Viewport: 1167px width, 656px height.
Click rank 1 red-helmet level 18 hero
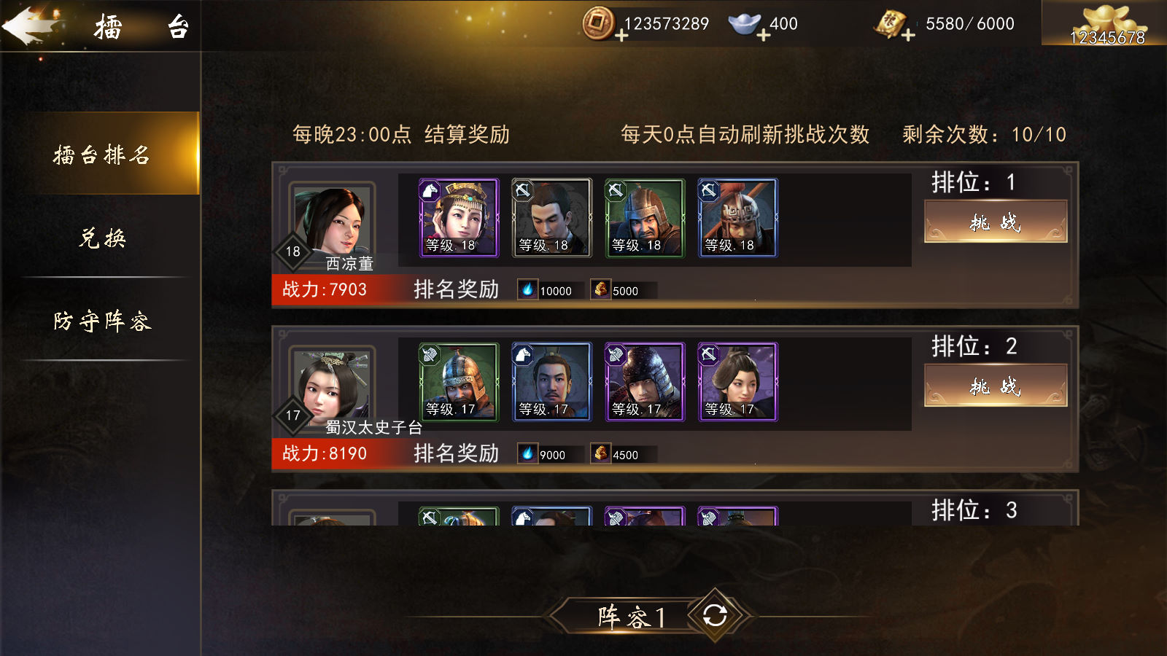point(737,218)
